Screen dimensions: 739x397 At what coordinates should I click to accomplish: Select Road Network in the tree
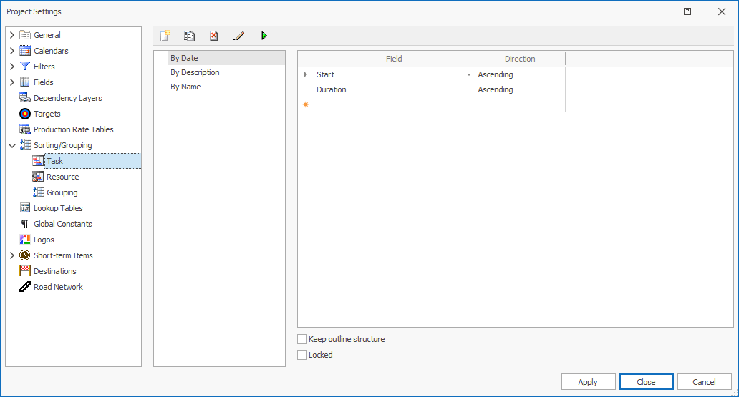tap(58, 287)
